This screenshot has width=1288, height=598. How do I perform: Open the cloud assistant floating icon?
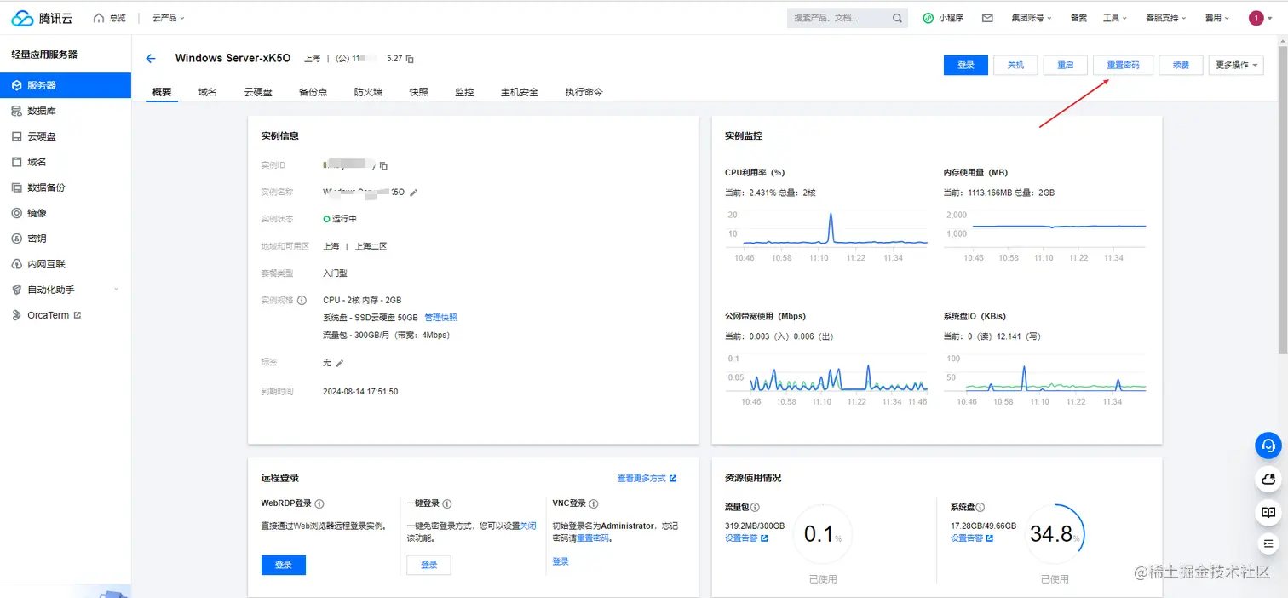(x=1268, y=479)
